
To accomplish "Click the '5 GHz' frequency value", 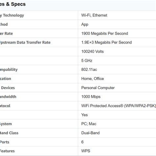I will (x=87, y=61).
